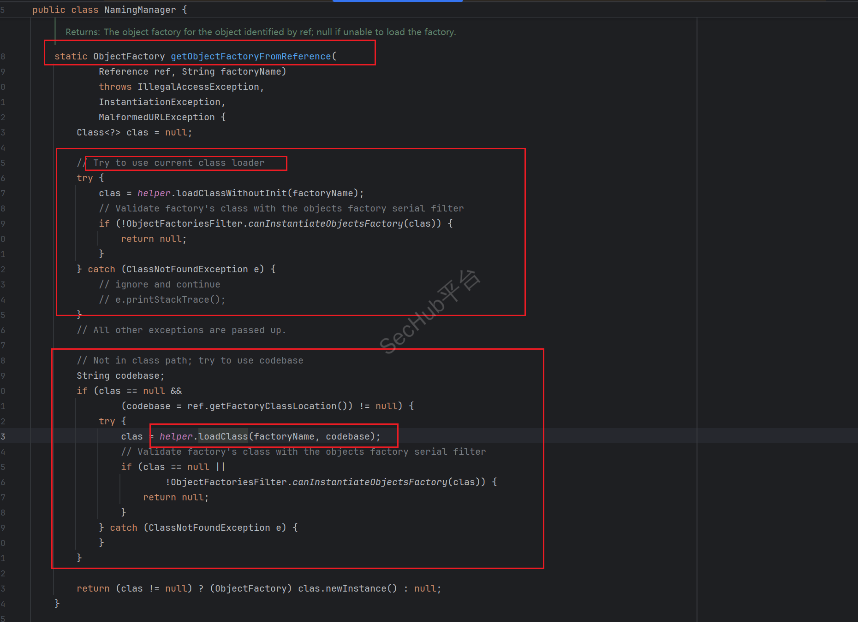
Task: Click the 'static' keyword before ObjectFactory
Action: pyautogui.click(x=71, y=56)
